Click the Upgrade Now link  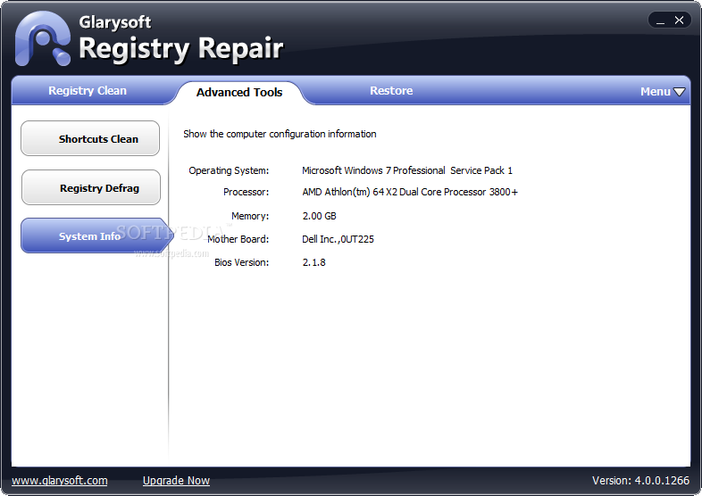(176, 481)
